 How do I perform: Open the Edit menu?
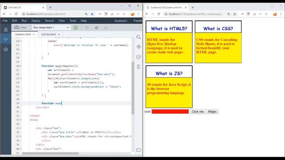(x=15, y=21)
